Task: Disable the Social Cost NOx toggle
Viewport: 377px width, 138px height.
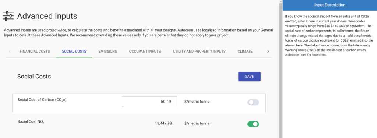Action: (253, 124)
